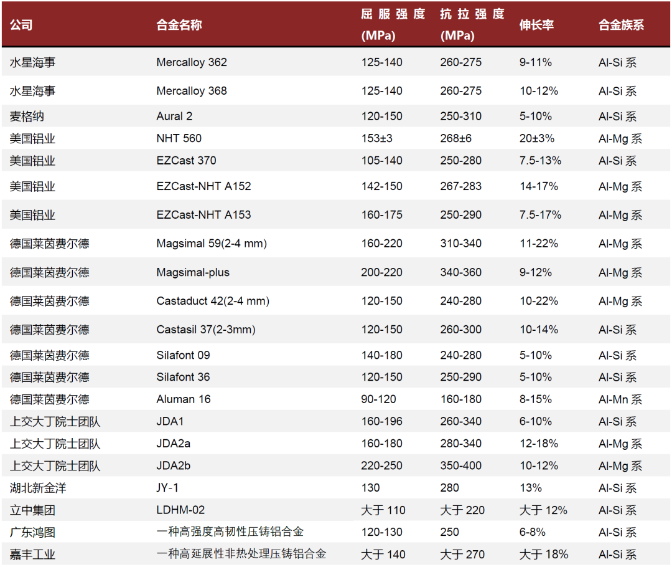The image size is (672, 567).
Task: Click the 20±3% elongation value
Action: [x=536, y=138]
